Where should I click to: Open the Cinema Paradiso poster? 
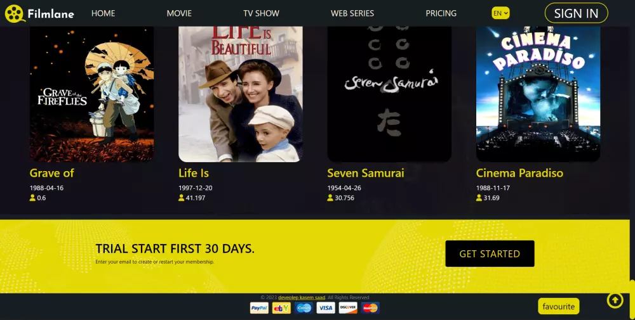[538, 94]
